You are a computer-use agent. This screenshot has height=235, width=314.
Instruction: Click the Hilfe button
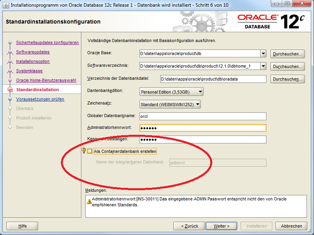[x=22, y=226]
